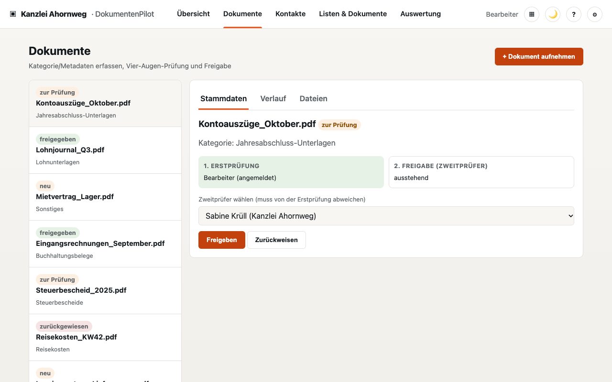Open the Dokumente navigation item
This screenshot has width=612, height=382.
tap(242, 14)
